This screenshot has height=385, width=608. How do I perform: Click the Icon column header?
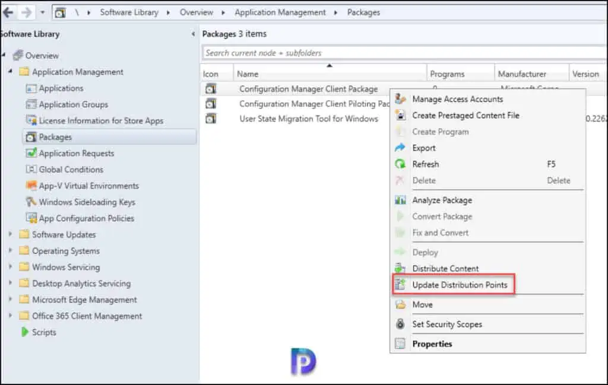pyautogui.click(x=217, y=74)
